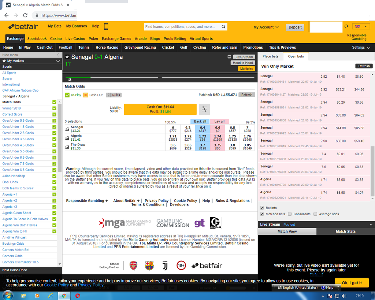Accept cookies with Ok, I get it
This screenshot has width=375, height=300.
[x=352, y=283]
